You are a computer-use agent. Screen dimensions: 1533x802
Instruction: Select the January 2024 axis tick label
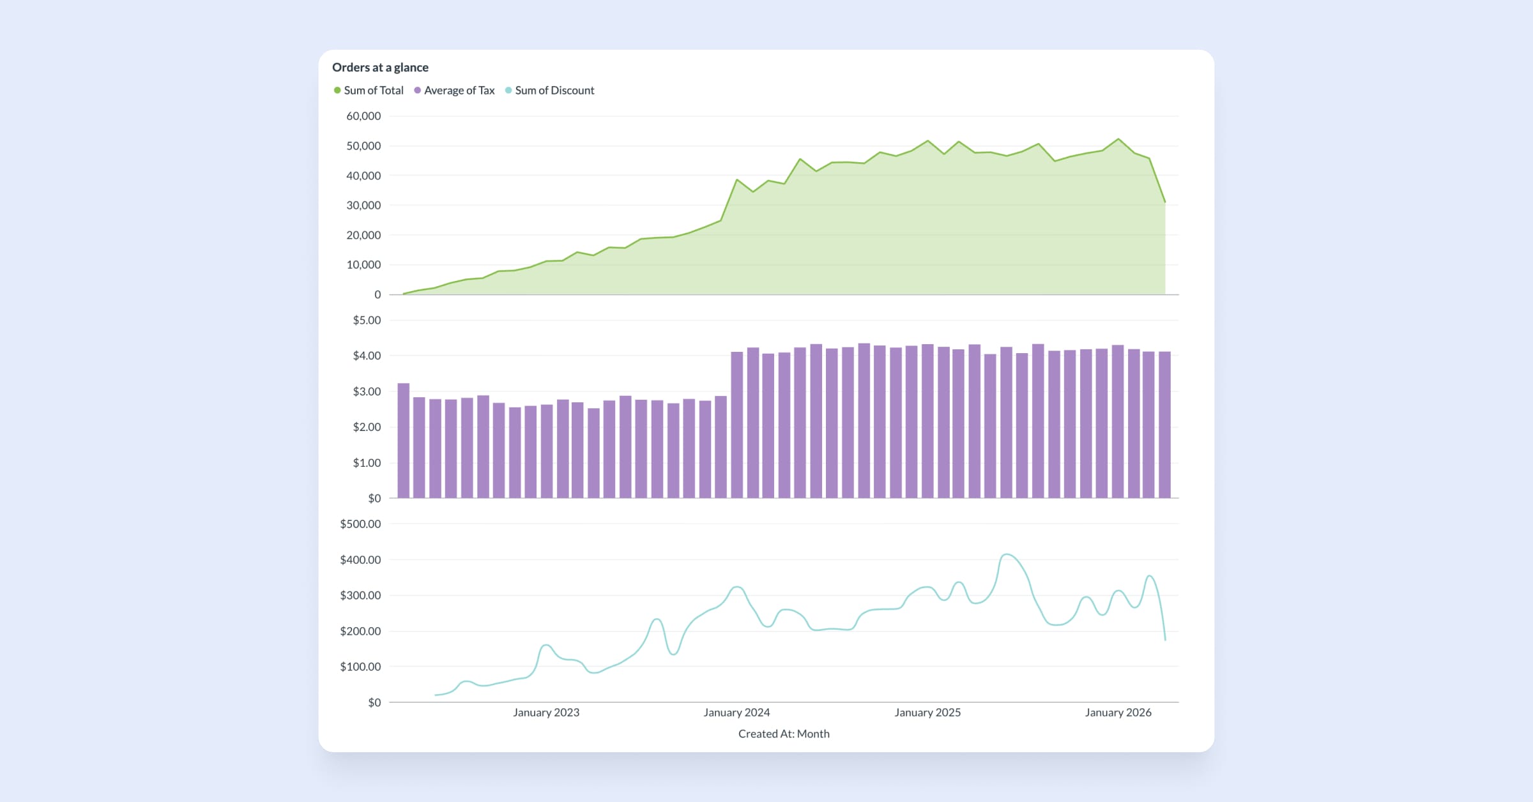(736, 713)
